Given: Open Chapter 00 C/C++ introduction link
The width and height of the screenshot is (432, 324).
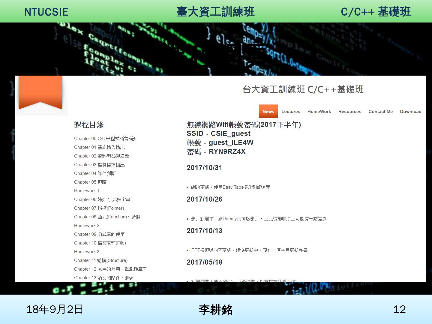Looking at the screenshot, I should tap(106, 139).
